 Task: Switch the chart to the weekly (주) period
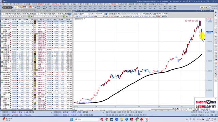[108, 14]
